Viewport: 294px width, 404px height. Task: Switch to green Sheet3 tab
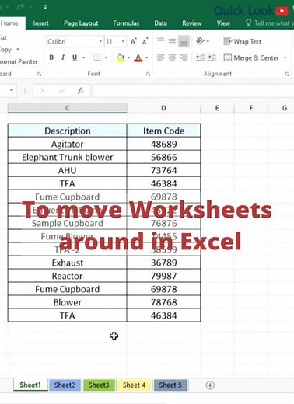click(99, 385)
